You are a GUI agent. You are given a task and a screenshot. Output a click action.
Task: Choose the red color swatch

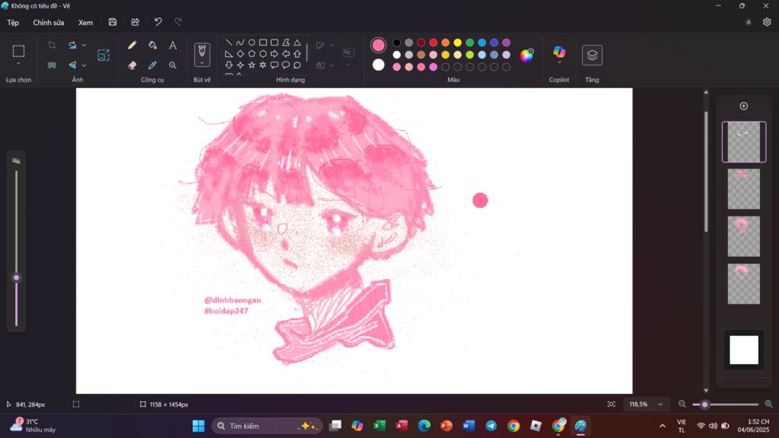(x=433, y=43)
